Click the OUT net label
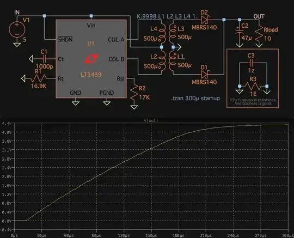Screen dimensions: 294x238 click(259, 16)
